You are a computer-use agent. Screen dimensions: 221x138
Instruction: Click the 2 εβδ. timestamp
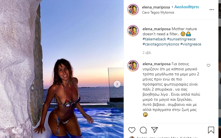147,53
